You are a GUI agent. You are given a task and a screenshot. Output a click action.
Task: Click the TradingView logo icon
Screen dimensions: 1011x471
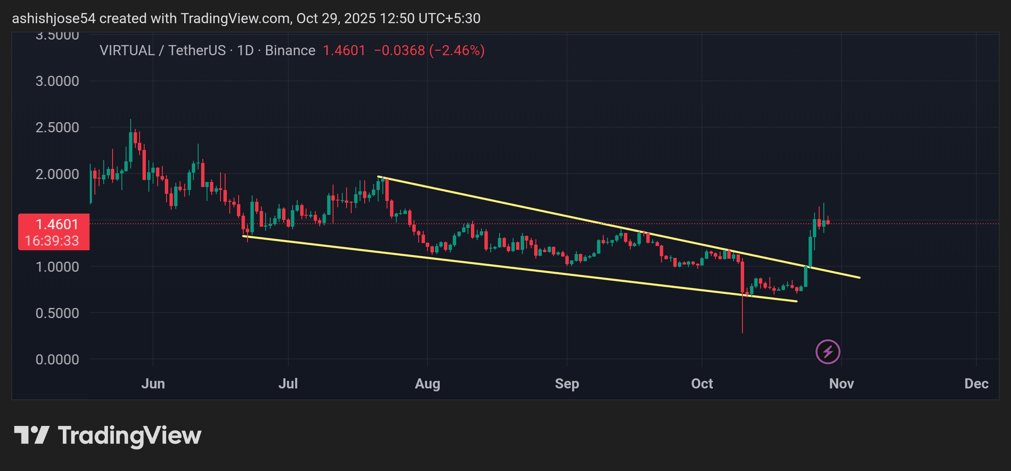(32, 435)
